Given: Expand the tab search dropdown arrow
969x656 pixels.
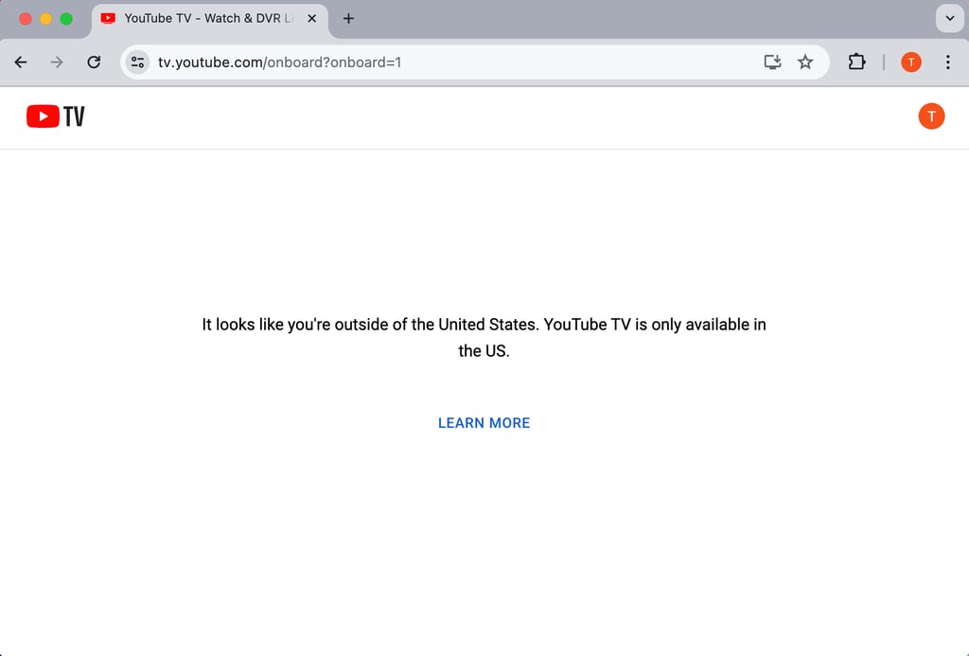Looking at the screenshot, I should click(950, 19).
